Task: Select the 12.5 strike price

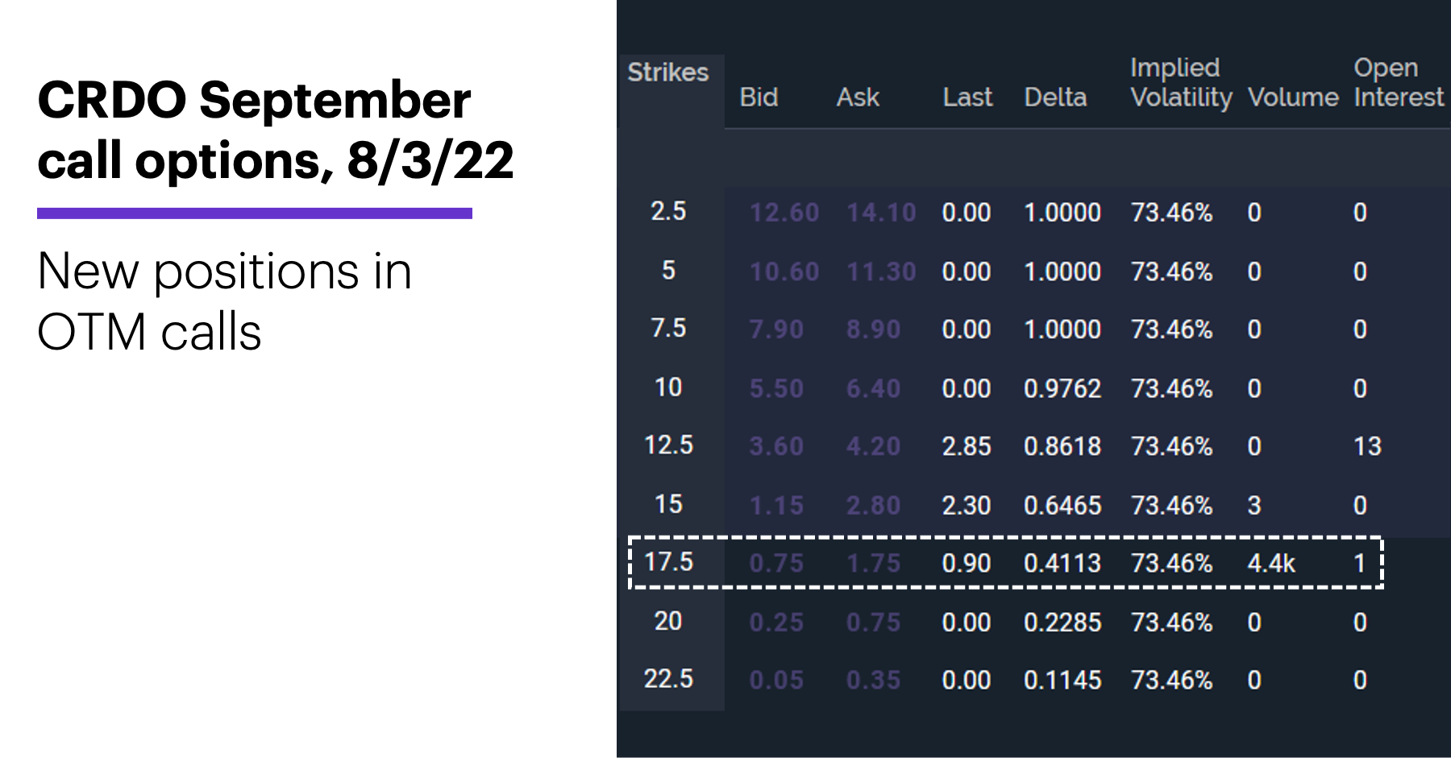Action: click(668, 445)
